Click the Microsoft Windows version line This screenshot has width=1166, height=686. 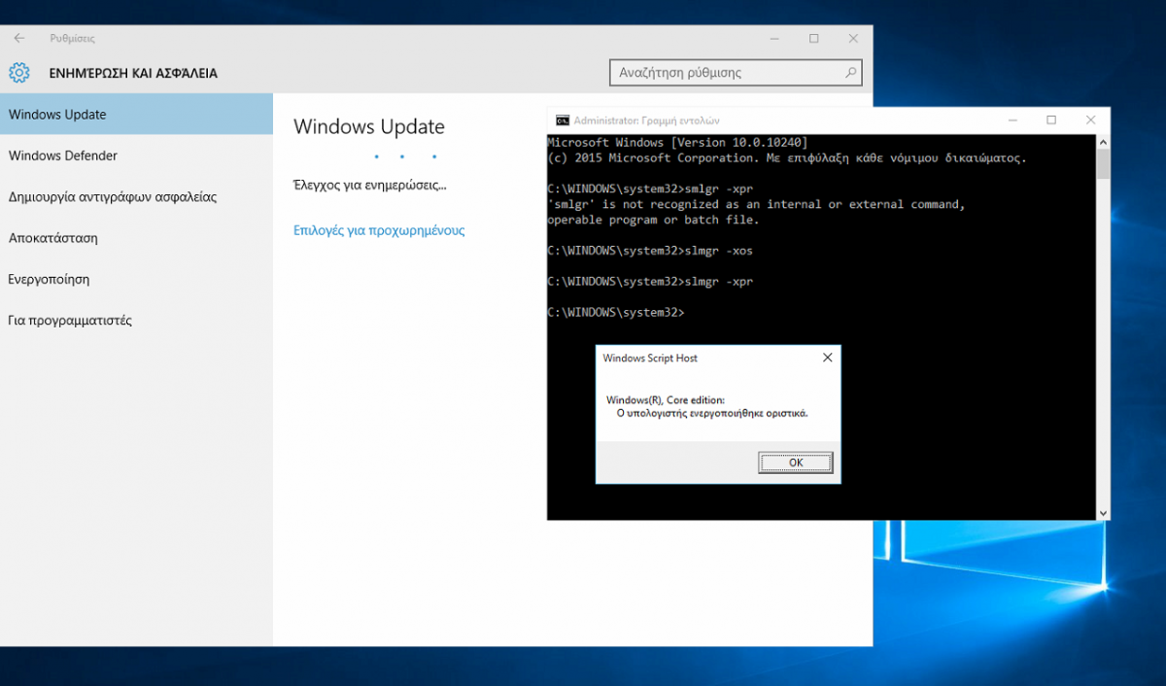coord(677,142)
